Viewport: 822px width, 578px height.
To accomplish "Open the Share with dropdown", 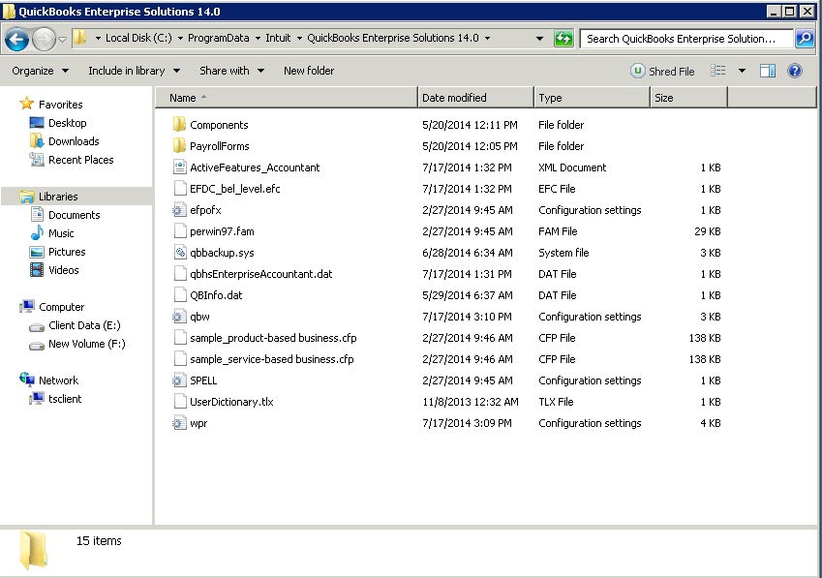I will pyautogui.click(x=230, y=71).
